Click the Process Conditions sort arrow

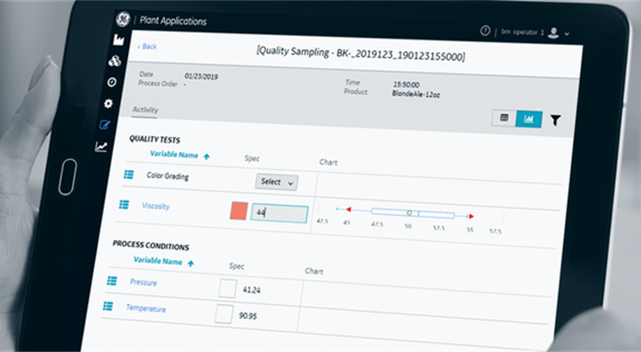tap(190, 263)
